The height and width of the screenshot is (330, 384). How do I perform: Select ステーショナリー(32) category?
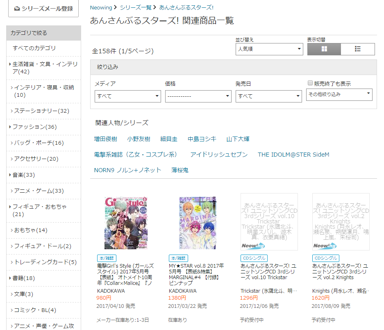point(42,111)
